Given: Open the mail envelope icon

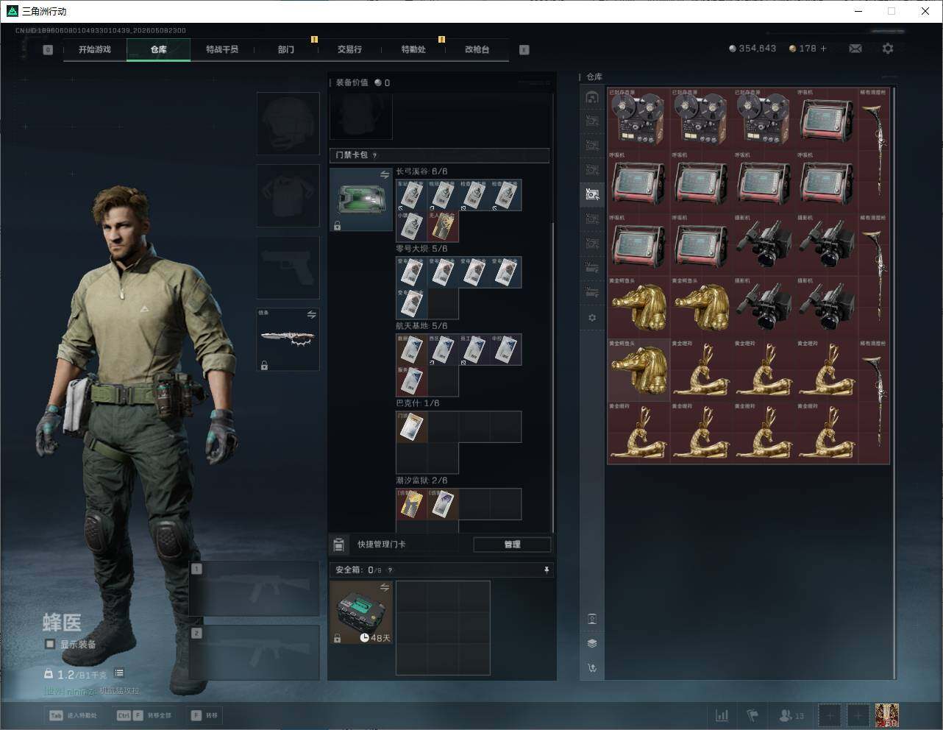Looking at the screenshot, I should 855,49.
